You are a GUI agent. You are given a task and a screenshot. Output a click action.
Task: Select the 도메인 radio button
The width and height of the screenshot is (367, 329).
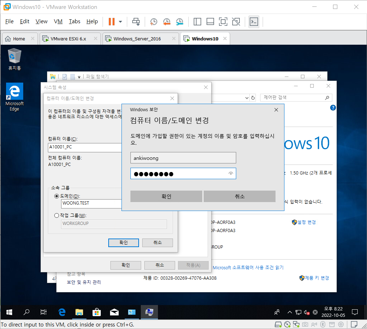(56, 196)
